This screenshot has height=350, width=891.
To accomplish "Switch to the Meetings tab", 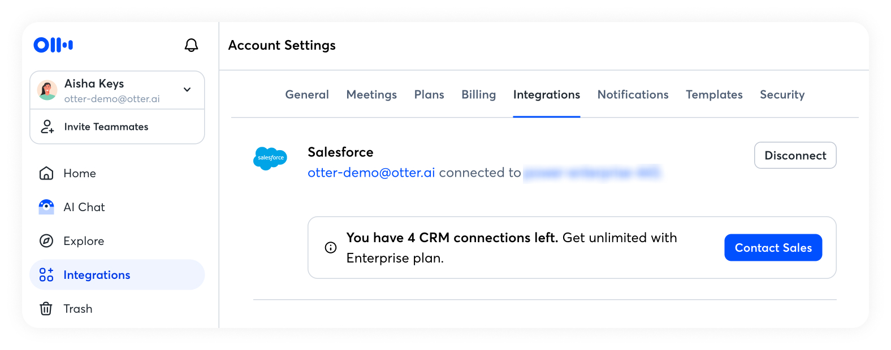I will [x=371, y=95].
